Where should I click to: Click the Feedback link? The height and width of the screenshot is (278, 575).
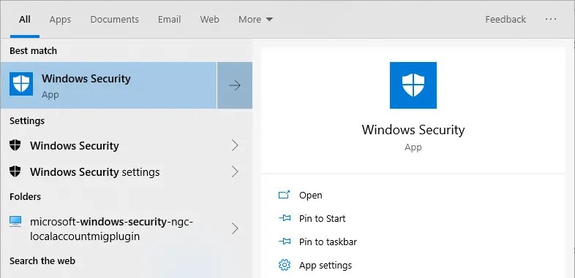tap(506, 20)
